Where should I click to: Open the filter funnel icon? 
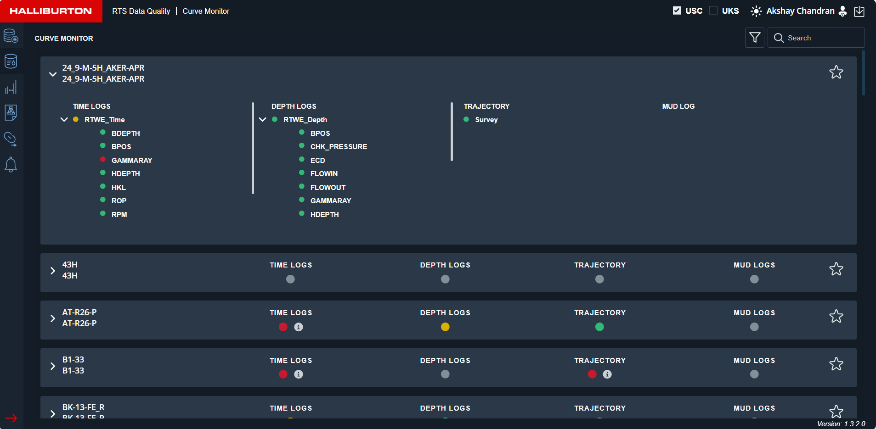754,38
